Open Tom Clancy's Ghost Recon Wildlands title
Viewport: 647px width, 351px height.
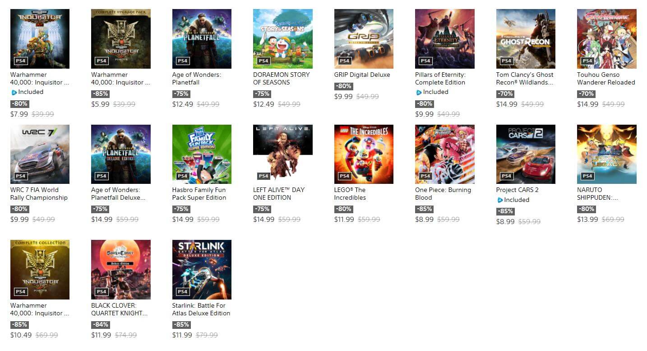525,79
